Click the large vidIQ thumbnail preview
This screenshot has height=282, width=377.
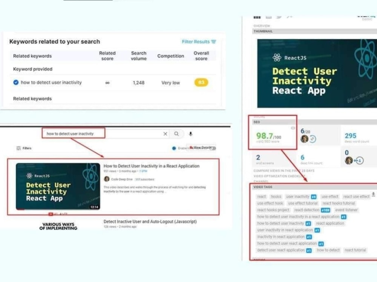click(x=317, y=73)
